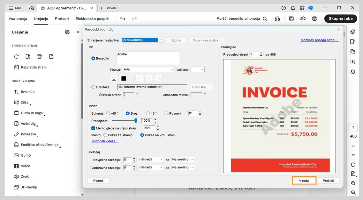Confirm watermark with V redu button

[304, 181]
